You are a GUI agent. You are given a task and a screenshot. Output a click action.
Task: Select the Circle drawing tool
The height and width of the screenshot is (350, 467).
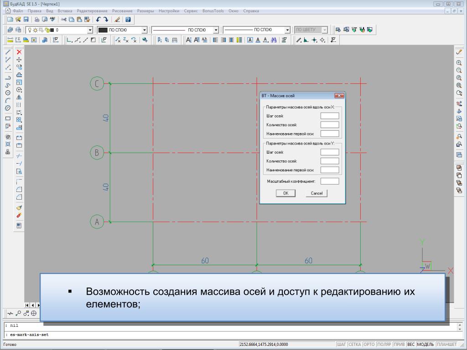click(x=8, y=93)
